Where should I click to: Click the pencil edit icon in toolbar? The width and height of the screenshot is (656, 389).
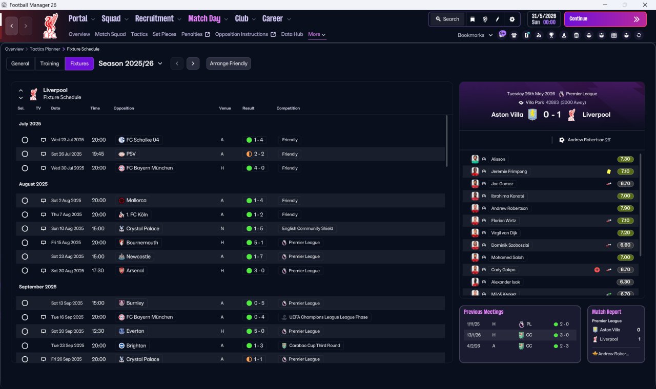coord(497,19)
